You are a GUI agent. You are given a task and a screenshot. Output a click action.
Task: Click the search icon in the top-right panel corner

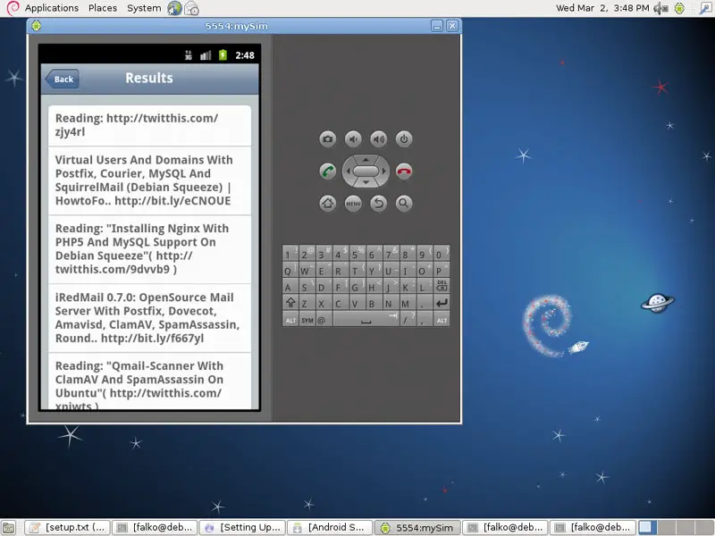(x=705, y=8)
